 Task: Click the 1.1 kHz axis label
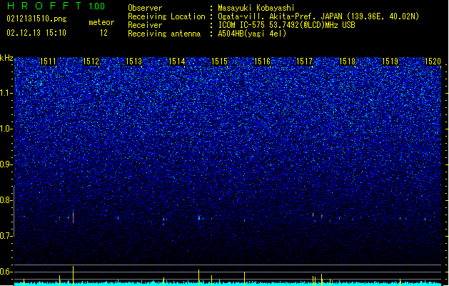click(x=6, y=93)
